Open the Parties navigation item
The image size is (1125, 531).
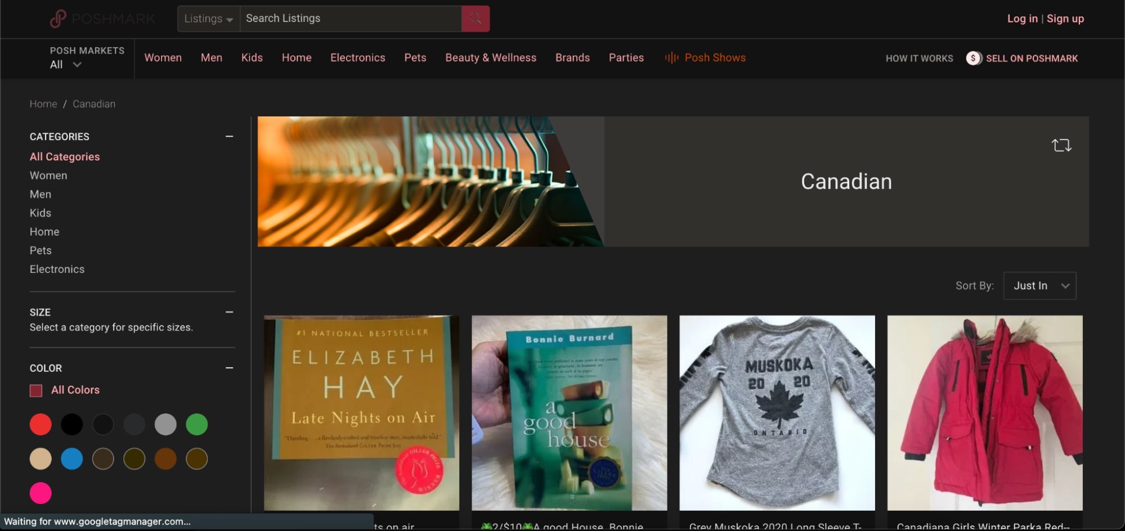tap(626, 57)
